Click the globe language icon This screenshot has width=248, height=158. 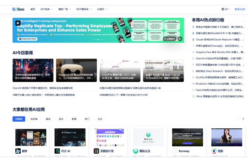pyautogui.click(x=223, y=9)
